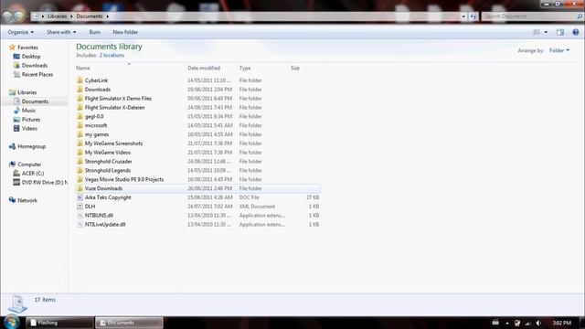Click Documents in the address breadcrumb
Viewport: 585px width, 329px height.
[x=90, y=16]
